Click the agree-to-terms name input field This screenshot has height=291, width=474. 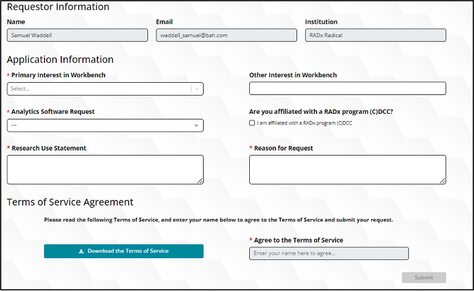pyautogui.click(x=328, y=253)
